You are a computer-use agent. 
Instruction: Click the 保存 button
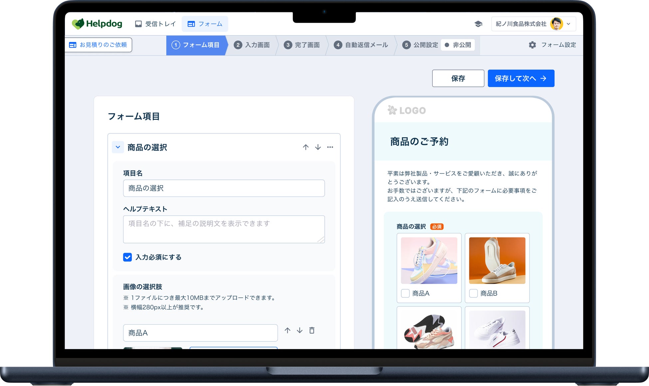[x=458, y=78]
